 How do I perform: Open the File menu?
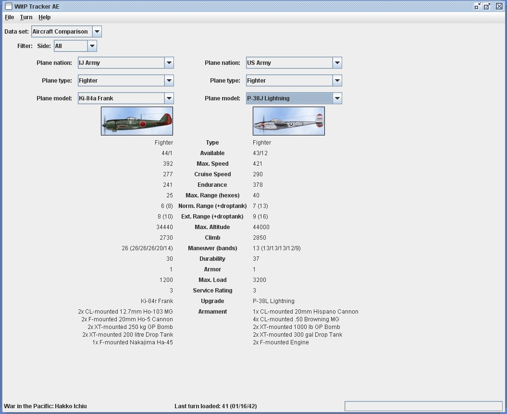point(10,17)
